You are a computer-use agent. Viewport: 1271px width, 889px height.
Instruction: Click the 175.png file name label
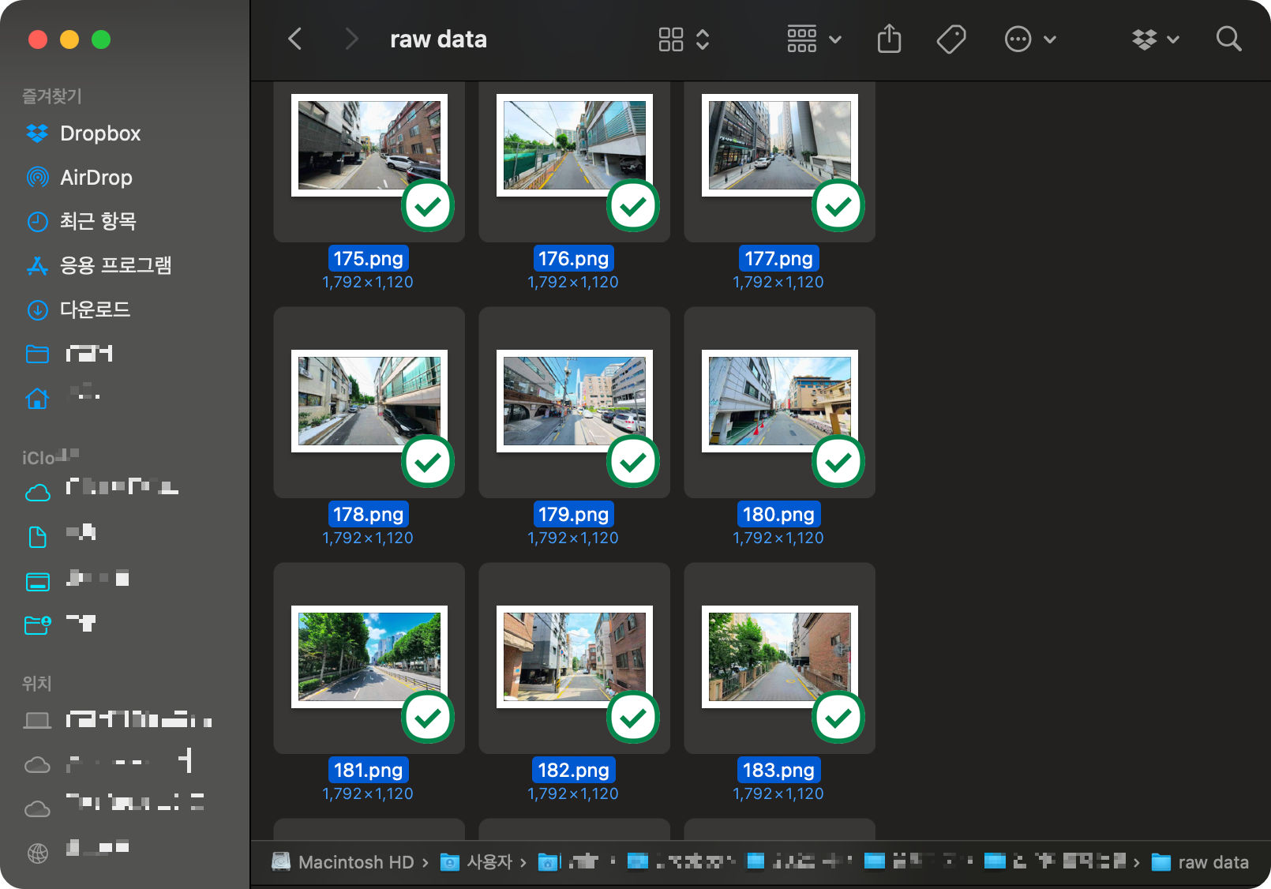point(368,258)
